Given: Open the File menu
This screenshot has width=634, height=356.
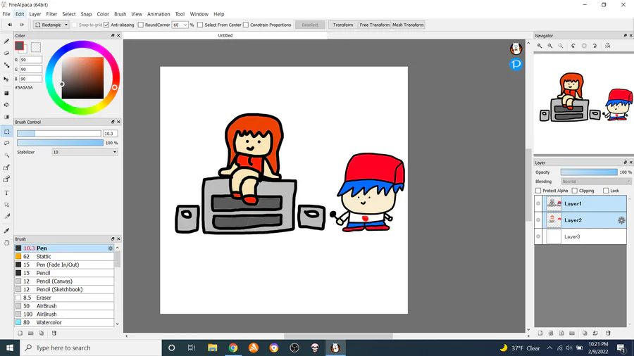Looking at the screenshot, I should coord(6,14).
